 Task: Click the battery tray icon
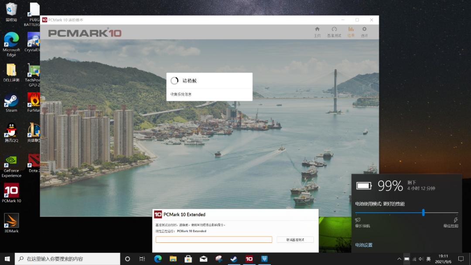pyautogui.click(x=406, y=259)
